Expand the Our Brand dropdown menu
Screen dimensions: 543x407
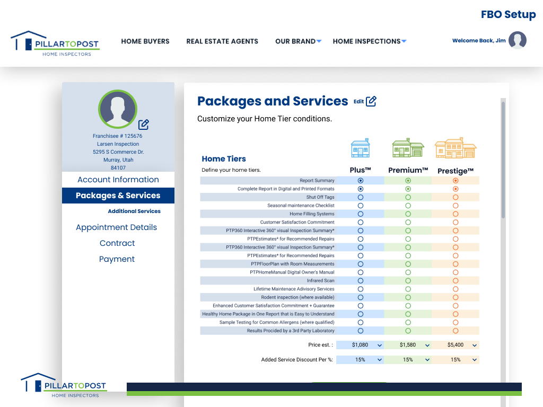click(299, 41)
